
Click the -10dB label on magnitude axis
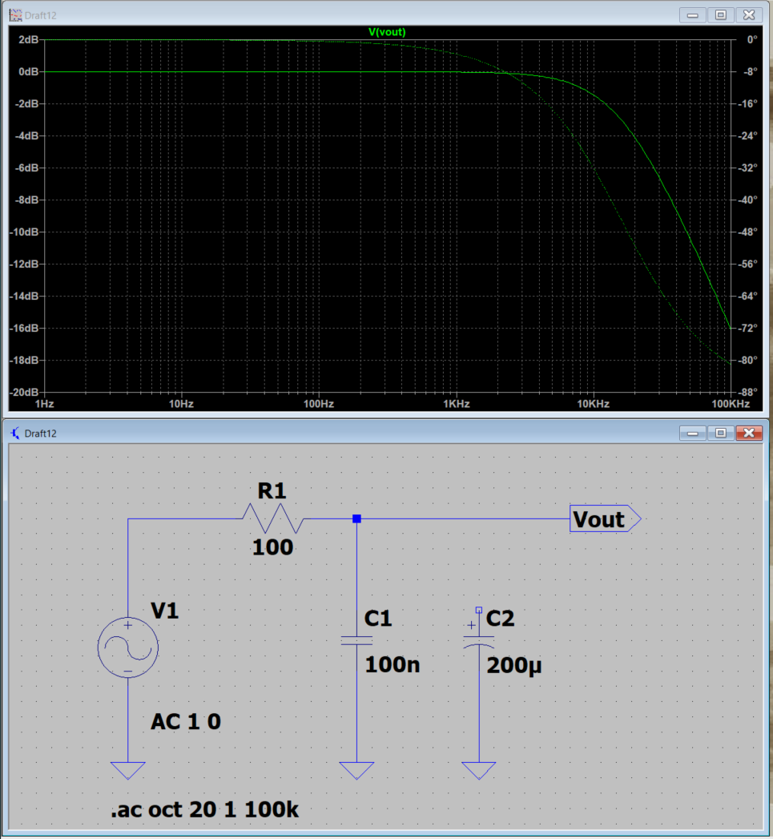[25, 232]
